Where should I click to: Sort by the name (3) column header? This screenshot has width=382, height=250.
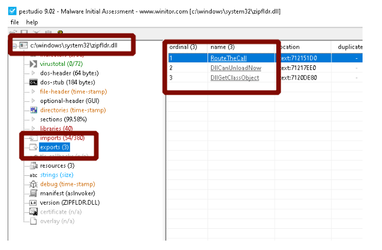point(222,47)
